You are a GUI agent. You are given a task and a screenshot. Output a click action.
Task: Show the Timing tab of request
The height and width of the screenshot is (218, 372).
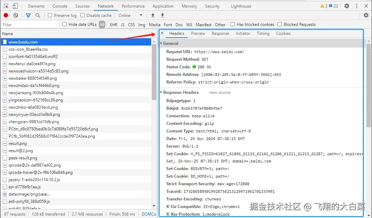point(263,33)
